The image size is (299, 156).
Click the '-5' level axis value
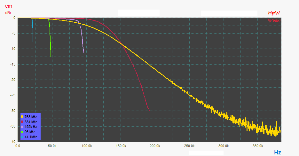coord(14,33)
